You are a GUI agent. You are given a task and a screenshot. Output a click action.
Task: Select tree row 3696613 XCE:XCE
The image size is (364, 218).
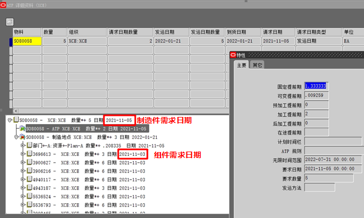tap(89, 154)
